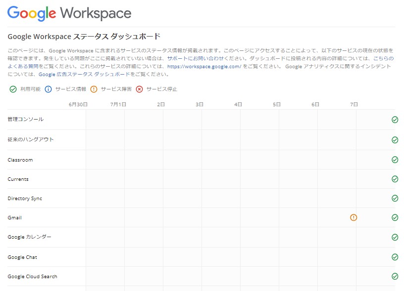
Task: Click the 管理コンソール service name
Action: [26, 119]
